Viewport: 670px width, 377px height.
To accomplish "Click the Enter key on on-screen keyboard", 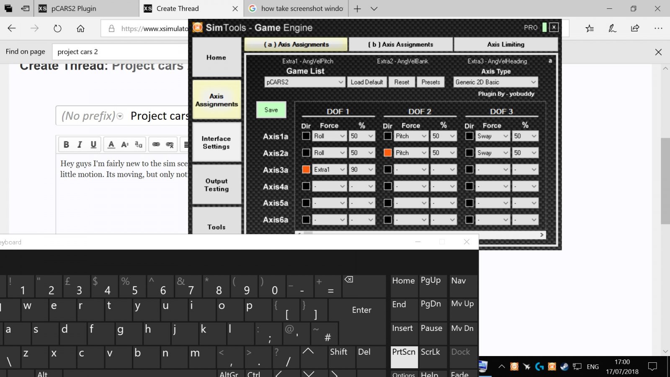I will click(x=362, y=310).
